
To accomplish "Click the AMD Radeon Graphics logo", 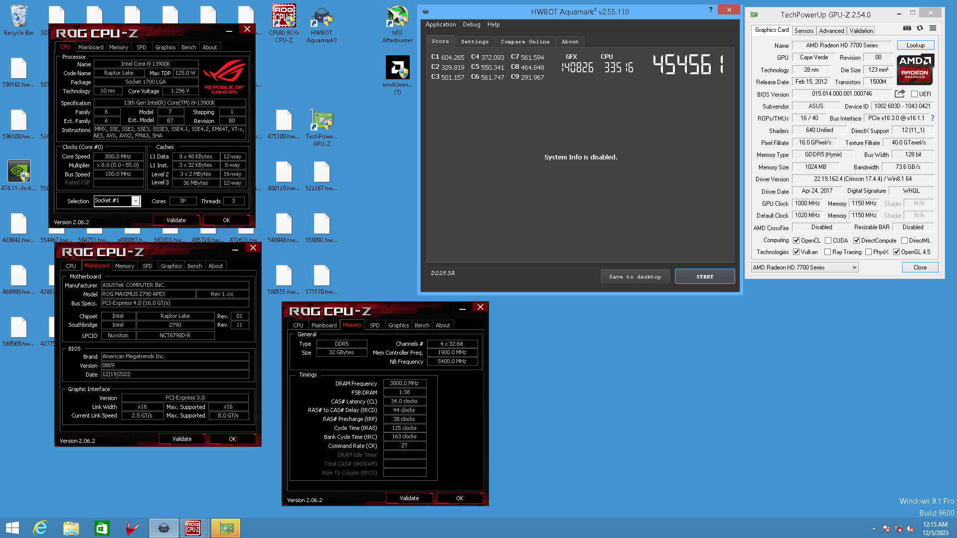I will tap(915, 70).
